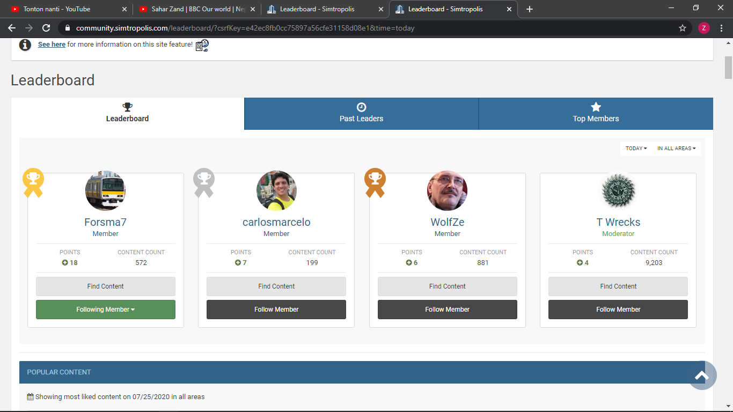Follow Member T Wrecks
This screenshot has width=733, height=412.
pyautogui.click(x=618, y=310)
